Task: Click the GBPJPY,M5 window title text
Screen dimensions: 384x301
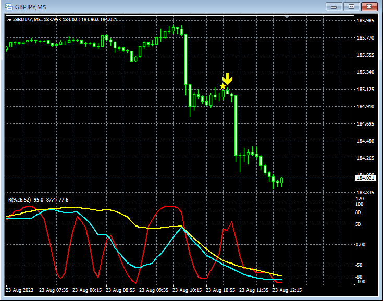Action: [x=31, y=7]
